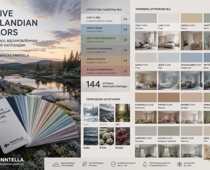Click the НАДЁЖНАЯ ЗАЩИТА ДО 10+ ЛЕТ text

pyautogui.click(x=127, y=164)
